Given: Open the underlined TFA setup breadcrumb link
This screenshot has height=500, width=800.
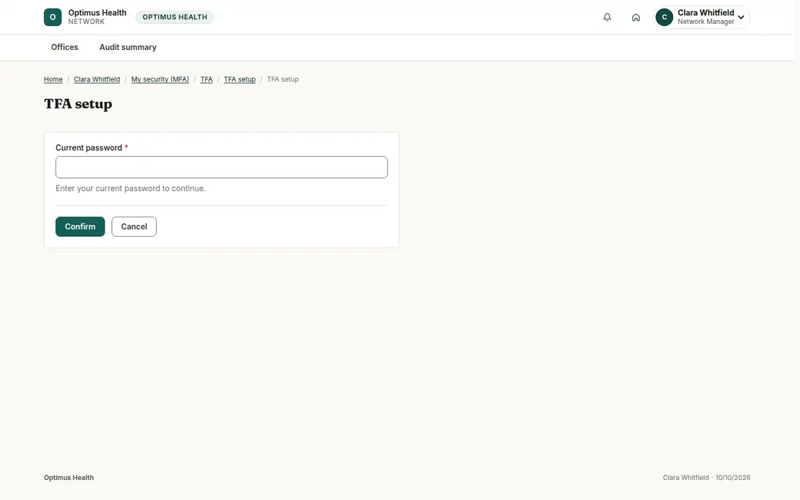Looking at the screenshot, I should click(240, 79).
